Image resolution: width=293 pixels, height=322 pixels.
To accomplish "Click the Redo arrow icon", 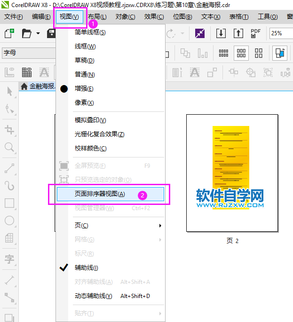I will point(171,33).
